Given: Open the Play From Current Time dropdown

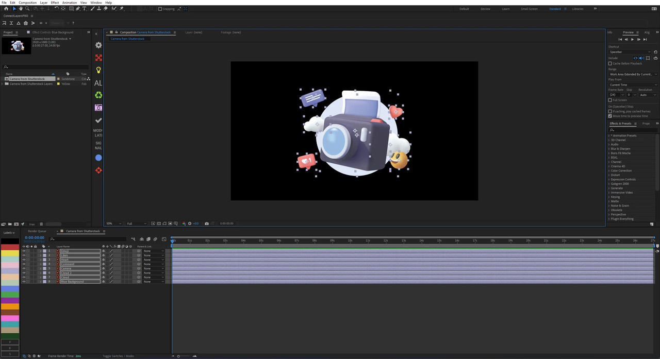Looking at the screenshot, I should 633,85.
